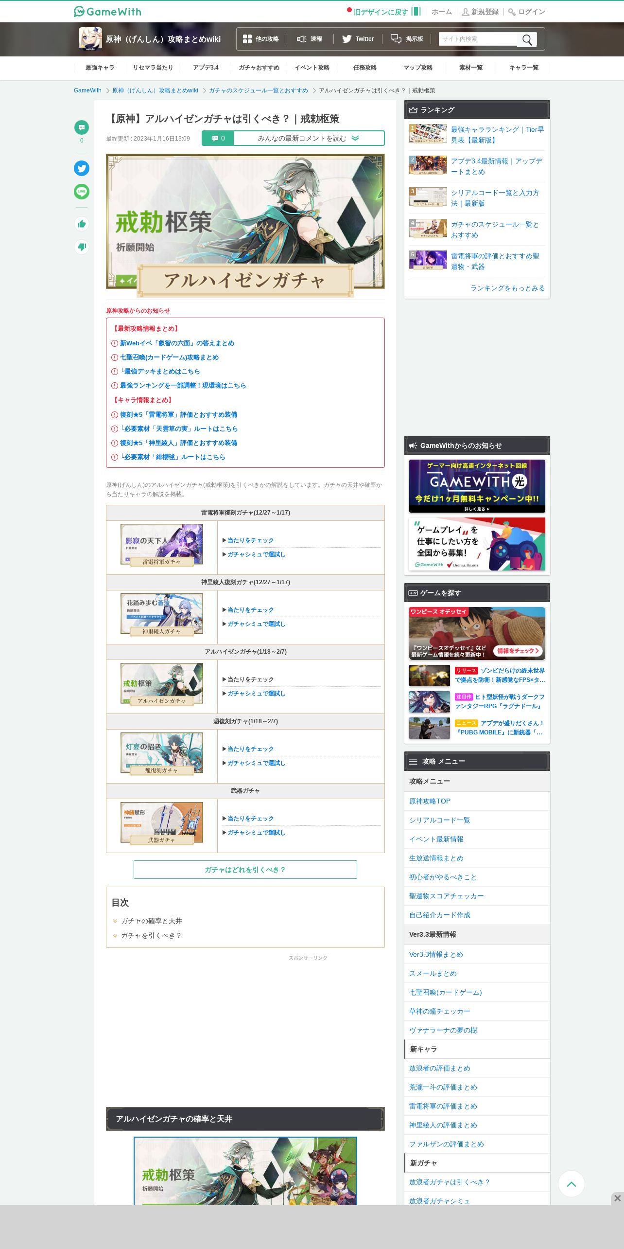
Task: Click 旧デザインに戻す link
Action: (380, 12)
